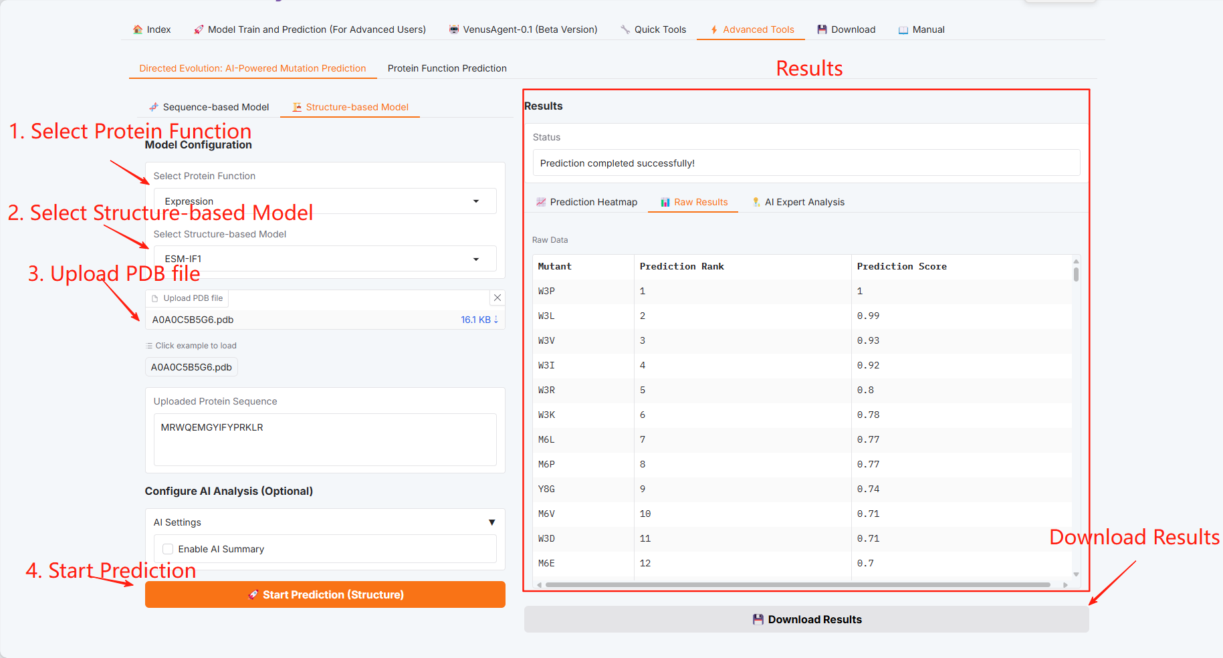Click the Manual book icon

coord(903,30)
